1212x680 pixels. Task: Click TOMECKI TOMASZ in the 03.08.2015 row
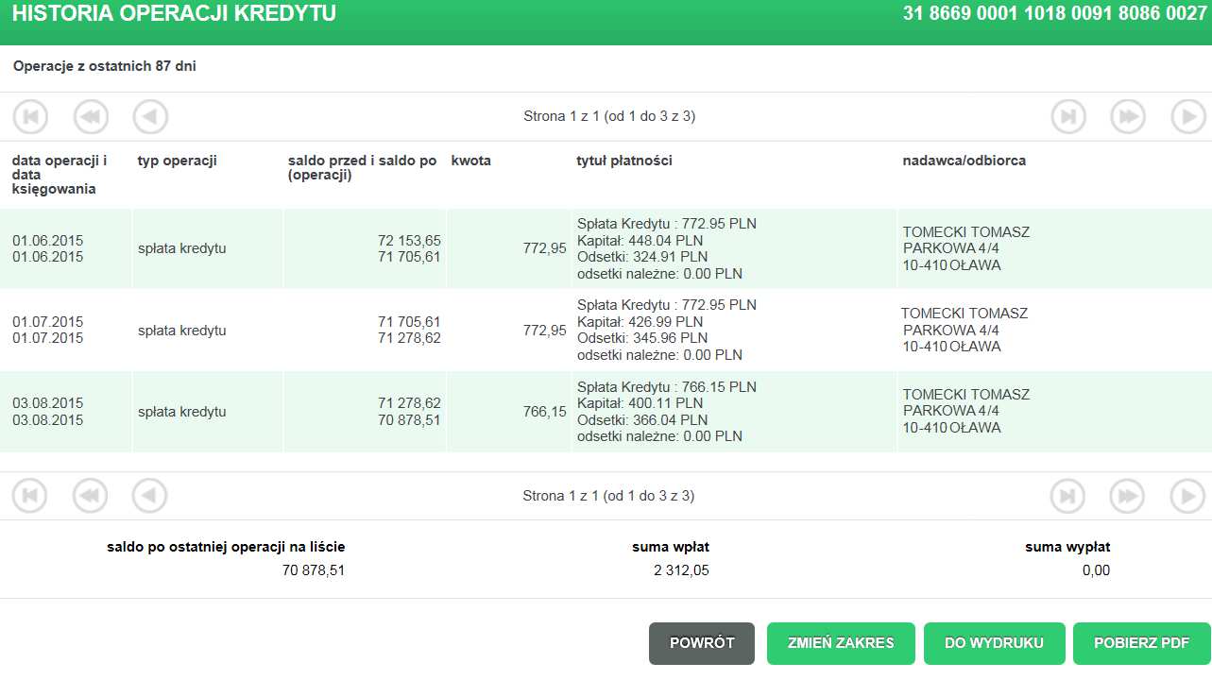[x=966, y=395]
